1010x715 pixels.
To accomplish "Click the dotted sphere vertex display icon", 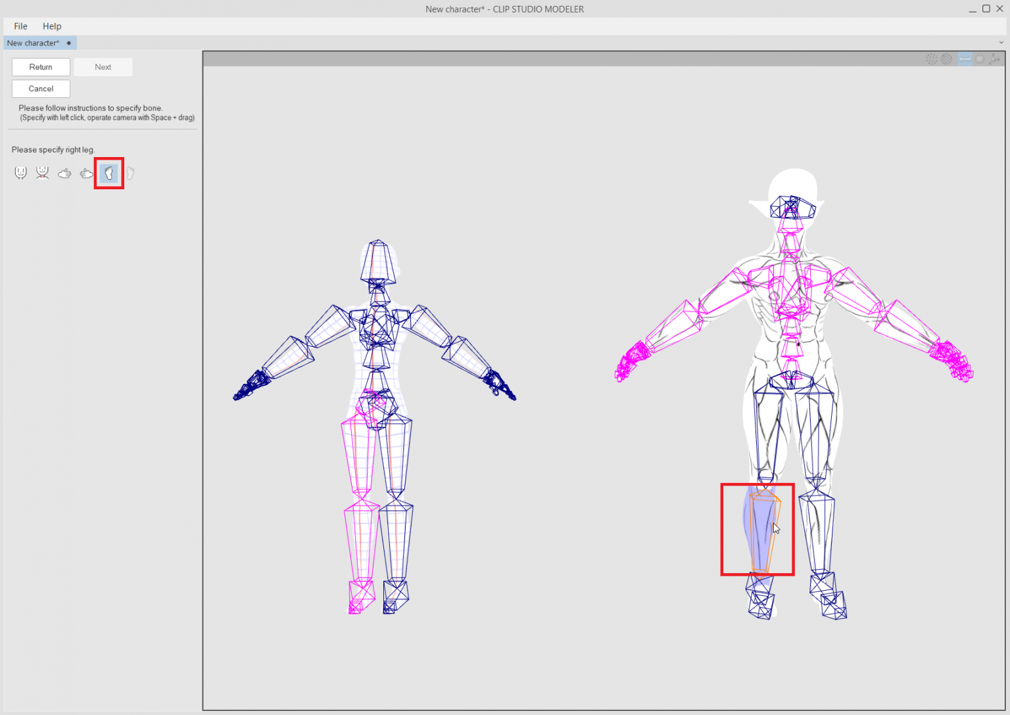I will point(932,59).
